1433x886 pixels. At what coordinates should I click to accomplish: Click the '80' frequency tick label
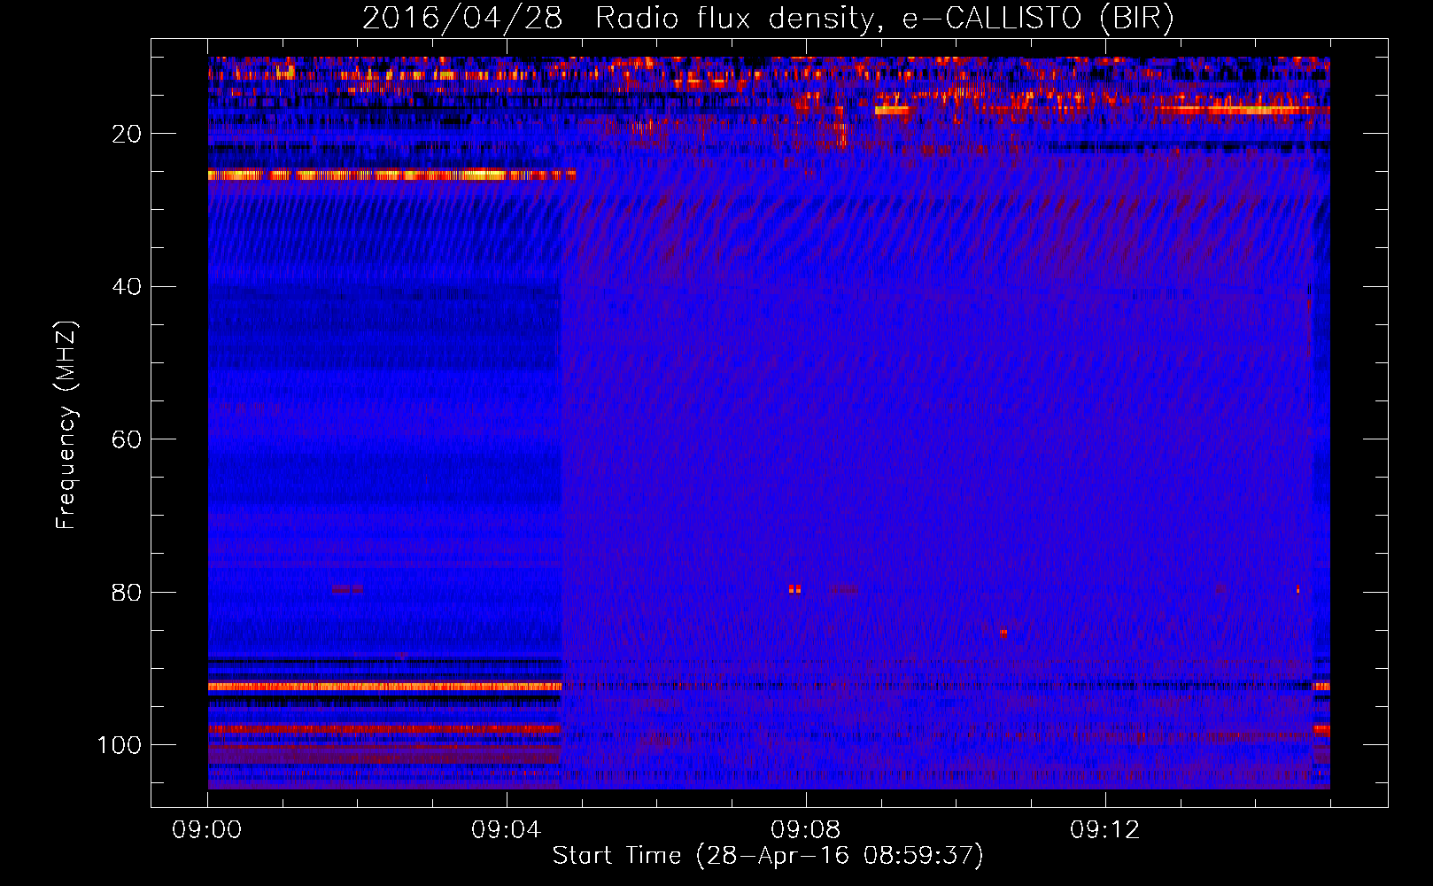pyautogui.click(x=128, y=592)
